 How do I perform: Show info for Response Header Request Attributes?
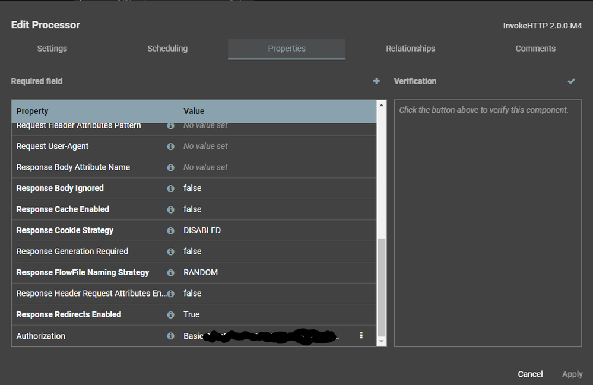click(170, 294)
